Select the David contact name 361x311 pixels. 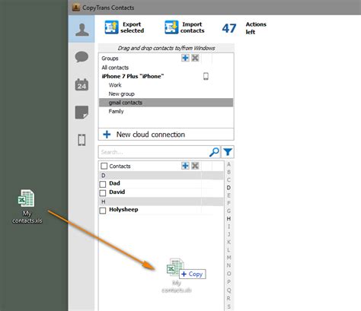click(x=117, y=192)
